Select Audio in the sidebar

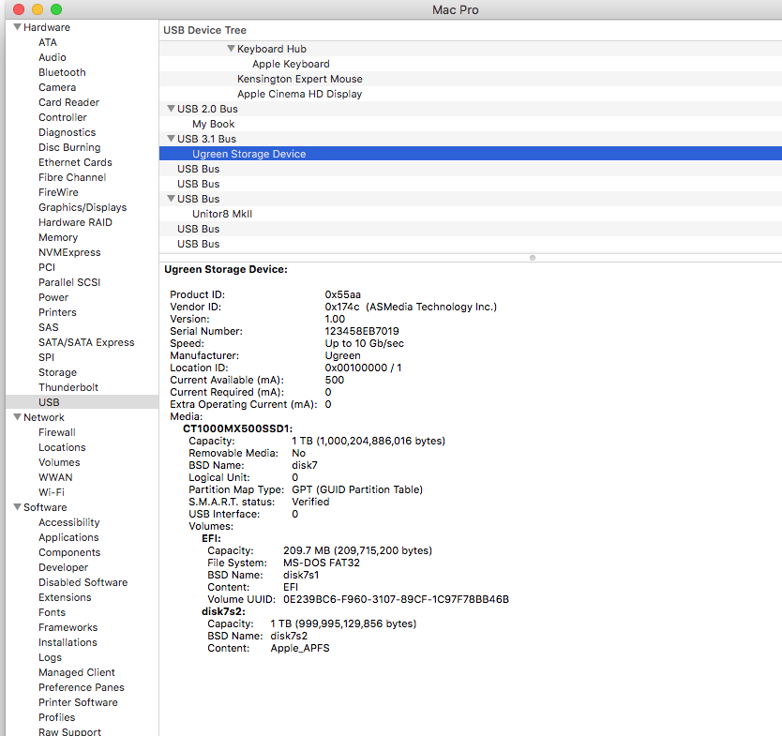click(x=53, y=57)
